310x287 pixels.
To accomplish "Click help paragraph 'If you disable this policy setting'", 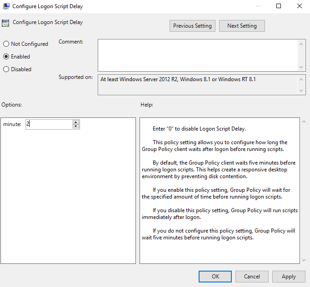I will pos(220,214).
